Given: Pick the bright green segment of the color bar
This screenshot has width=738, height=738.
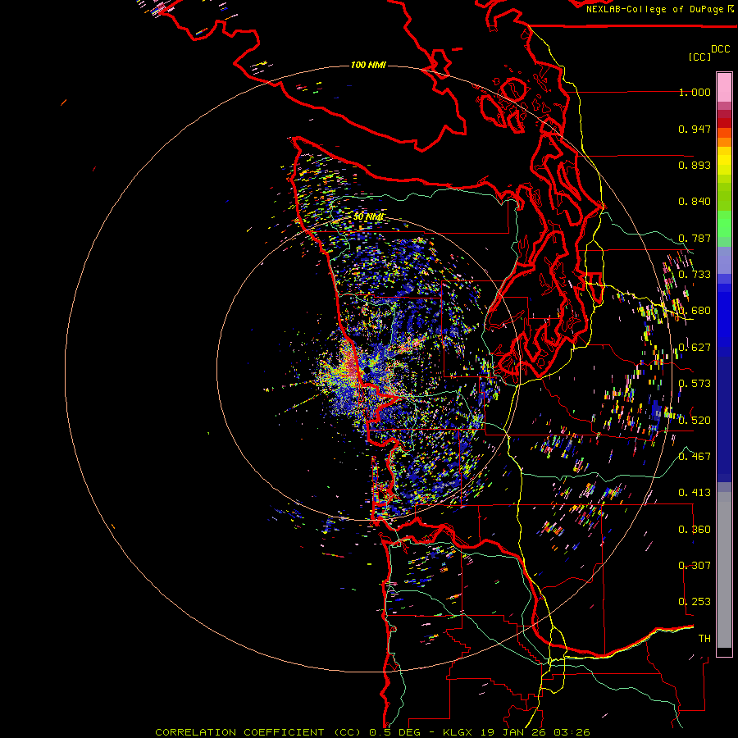Looking at the screenshot, I should pos(724,224).
